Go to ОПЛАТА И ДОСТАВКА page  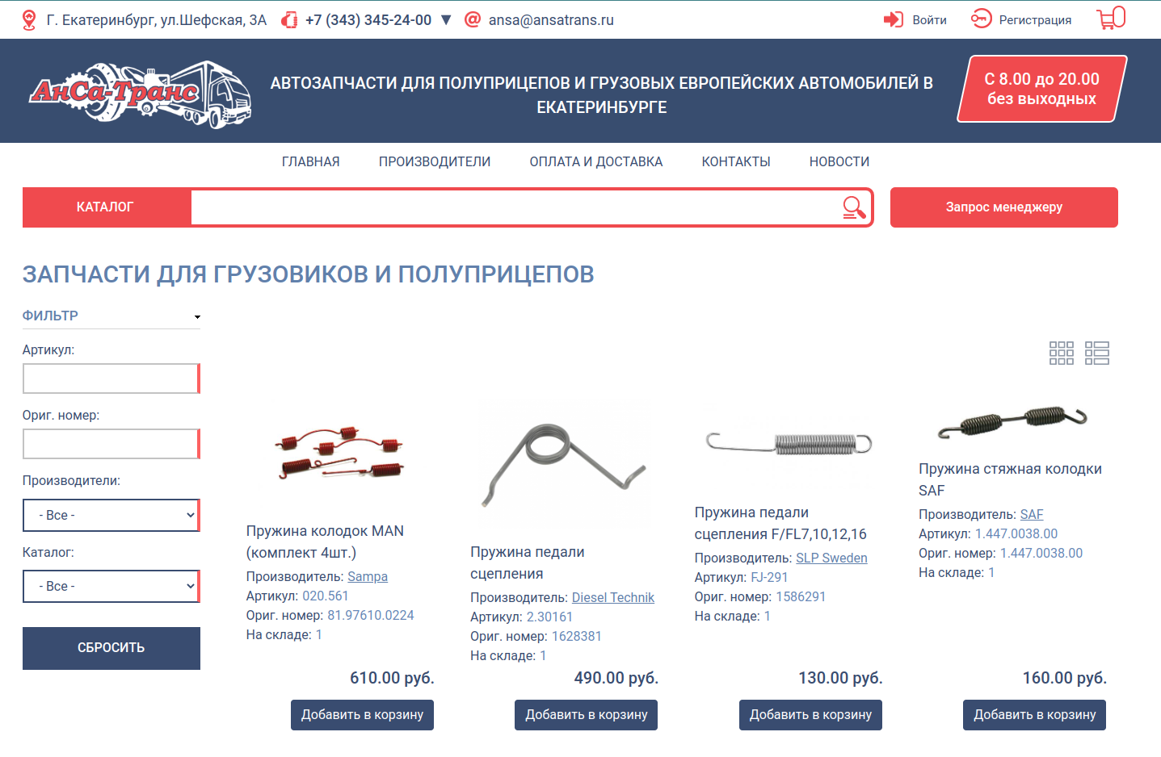click(x=596, y=161)
